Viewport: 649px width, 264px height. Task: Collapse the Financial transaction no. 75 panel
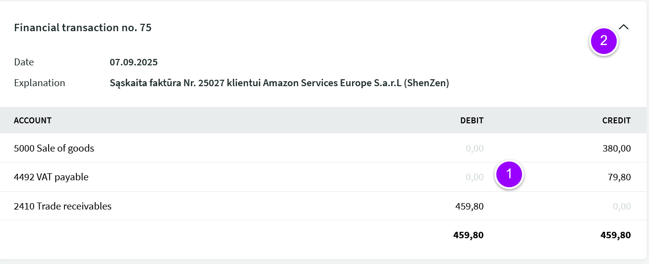coord(624,27)
